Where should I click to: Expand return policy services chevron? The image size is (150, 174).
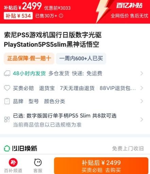point(141,88)
